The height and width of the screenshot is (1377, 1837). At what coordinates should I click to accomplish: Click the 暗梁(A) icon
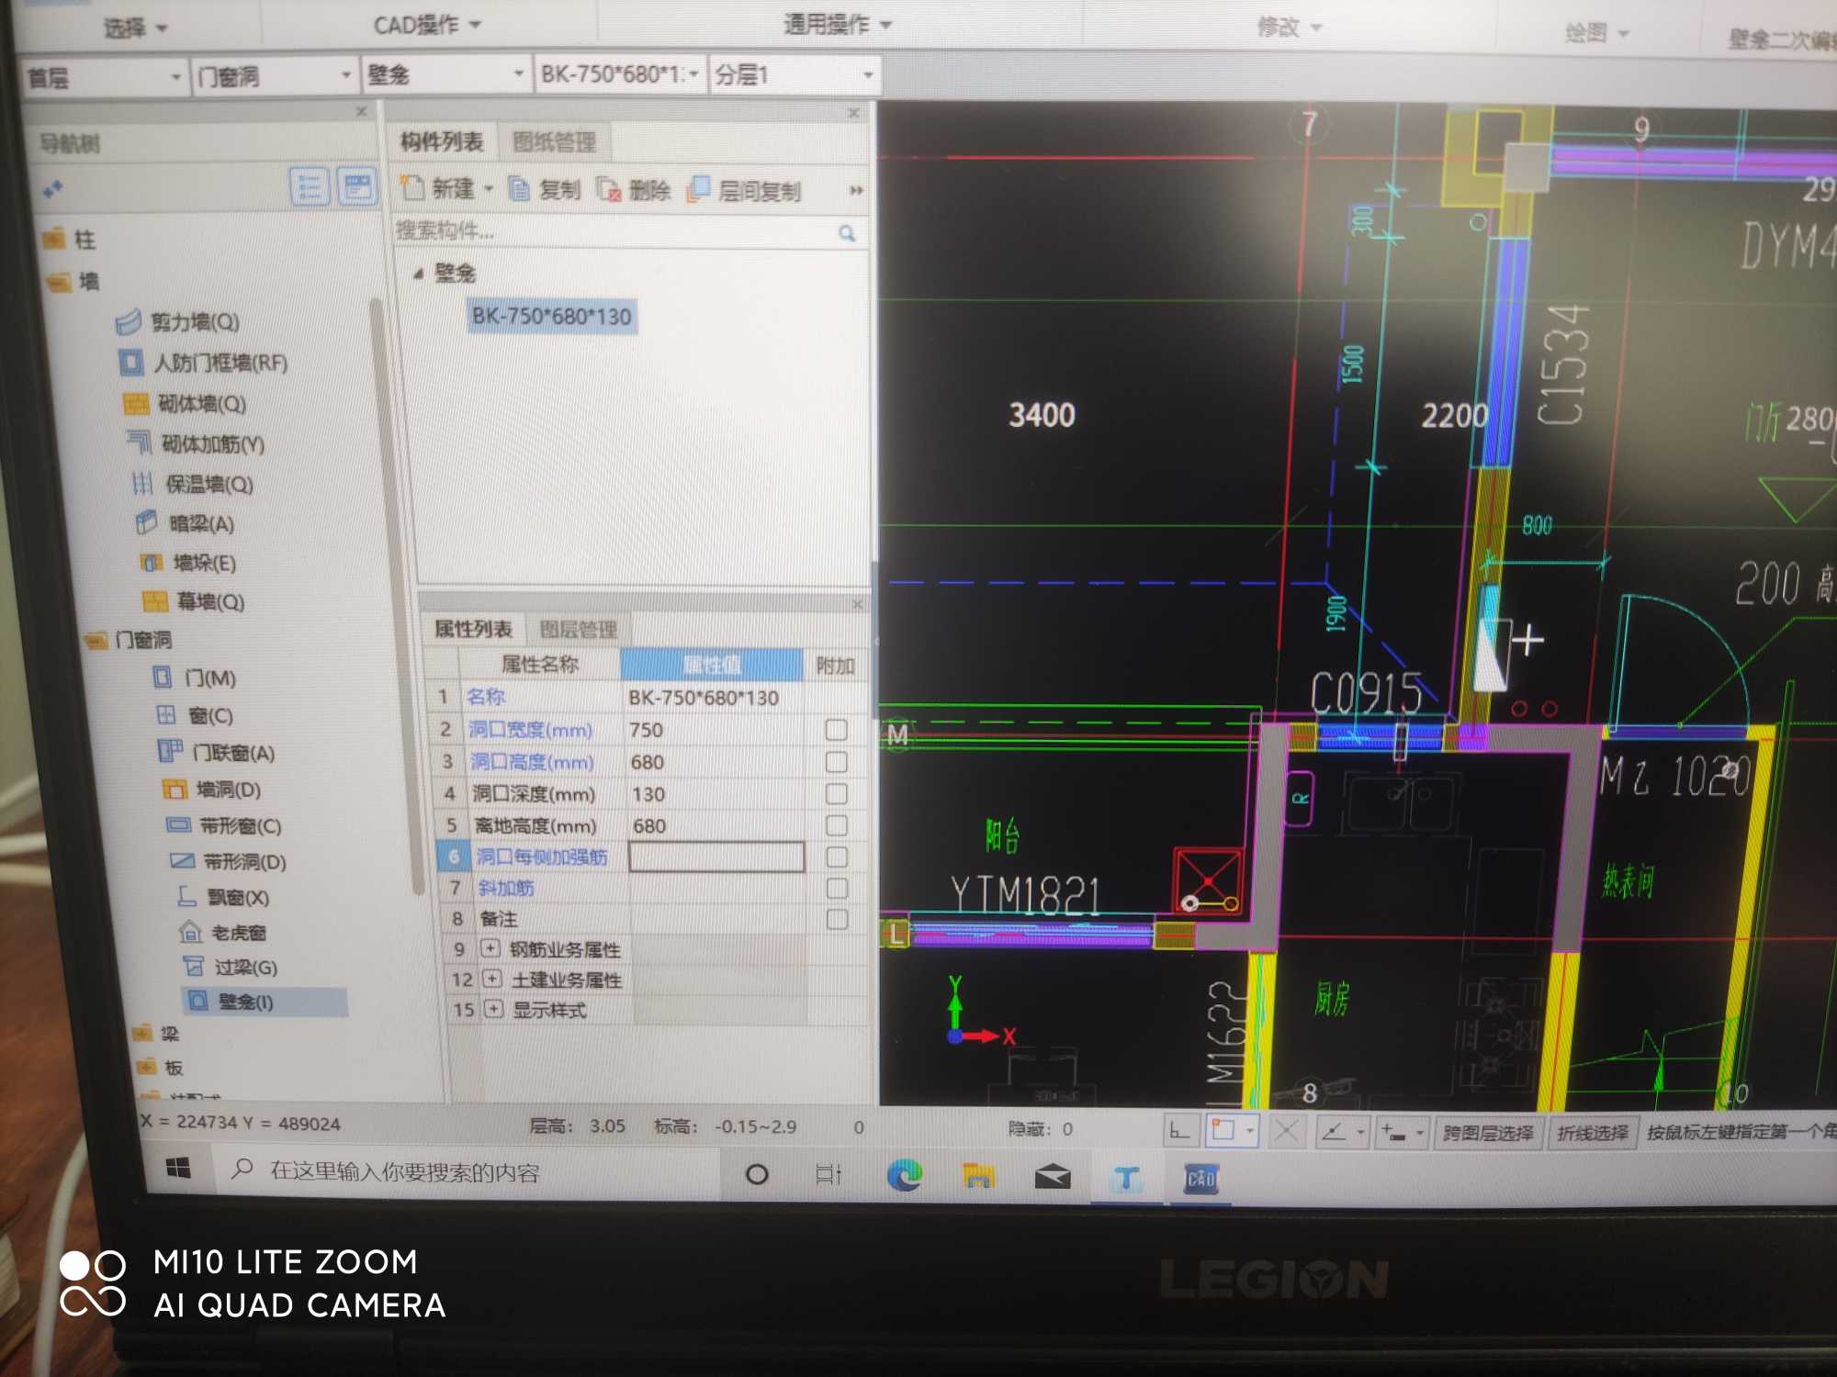tap(147, 523)
